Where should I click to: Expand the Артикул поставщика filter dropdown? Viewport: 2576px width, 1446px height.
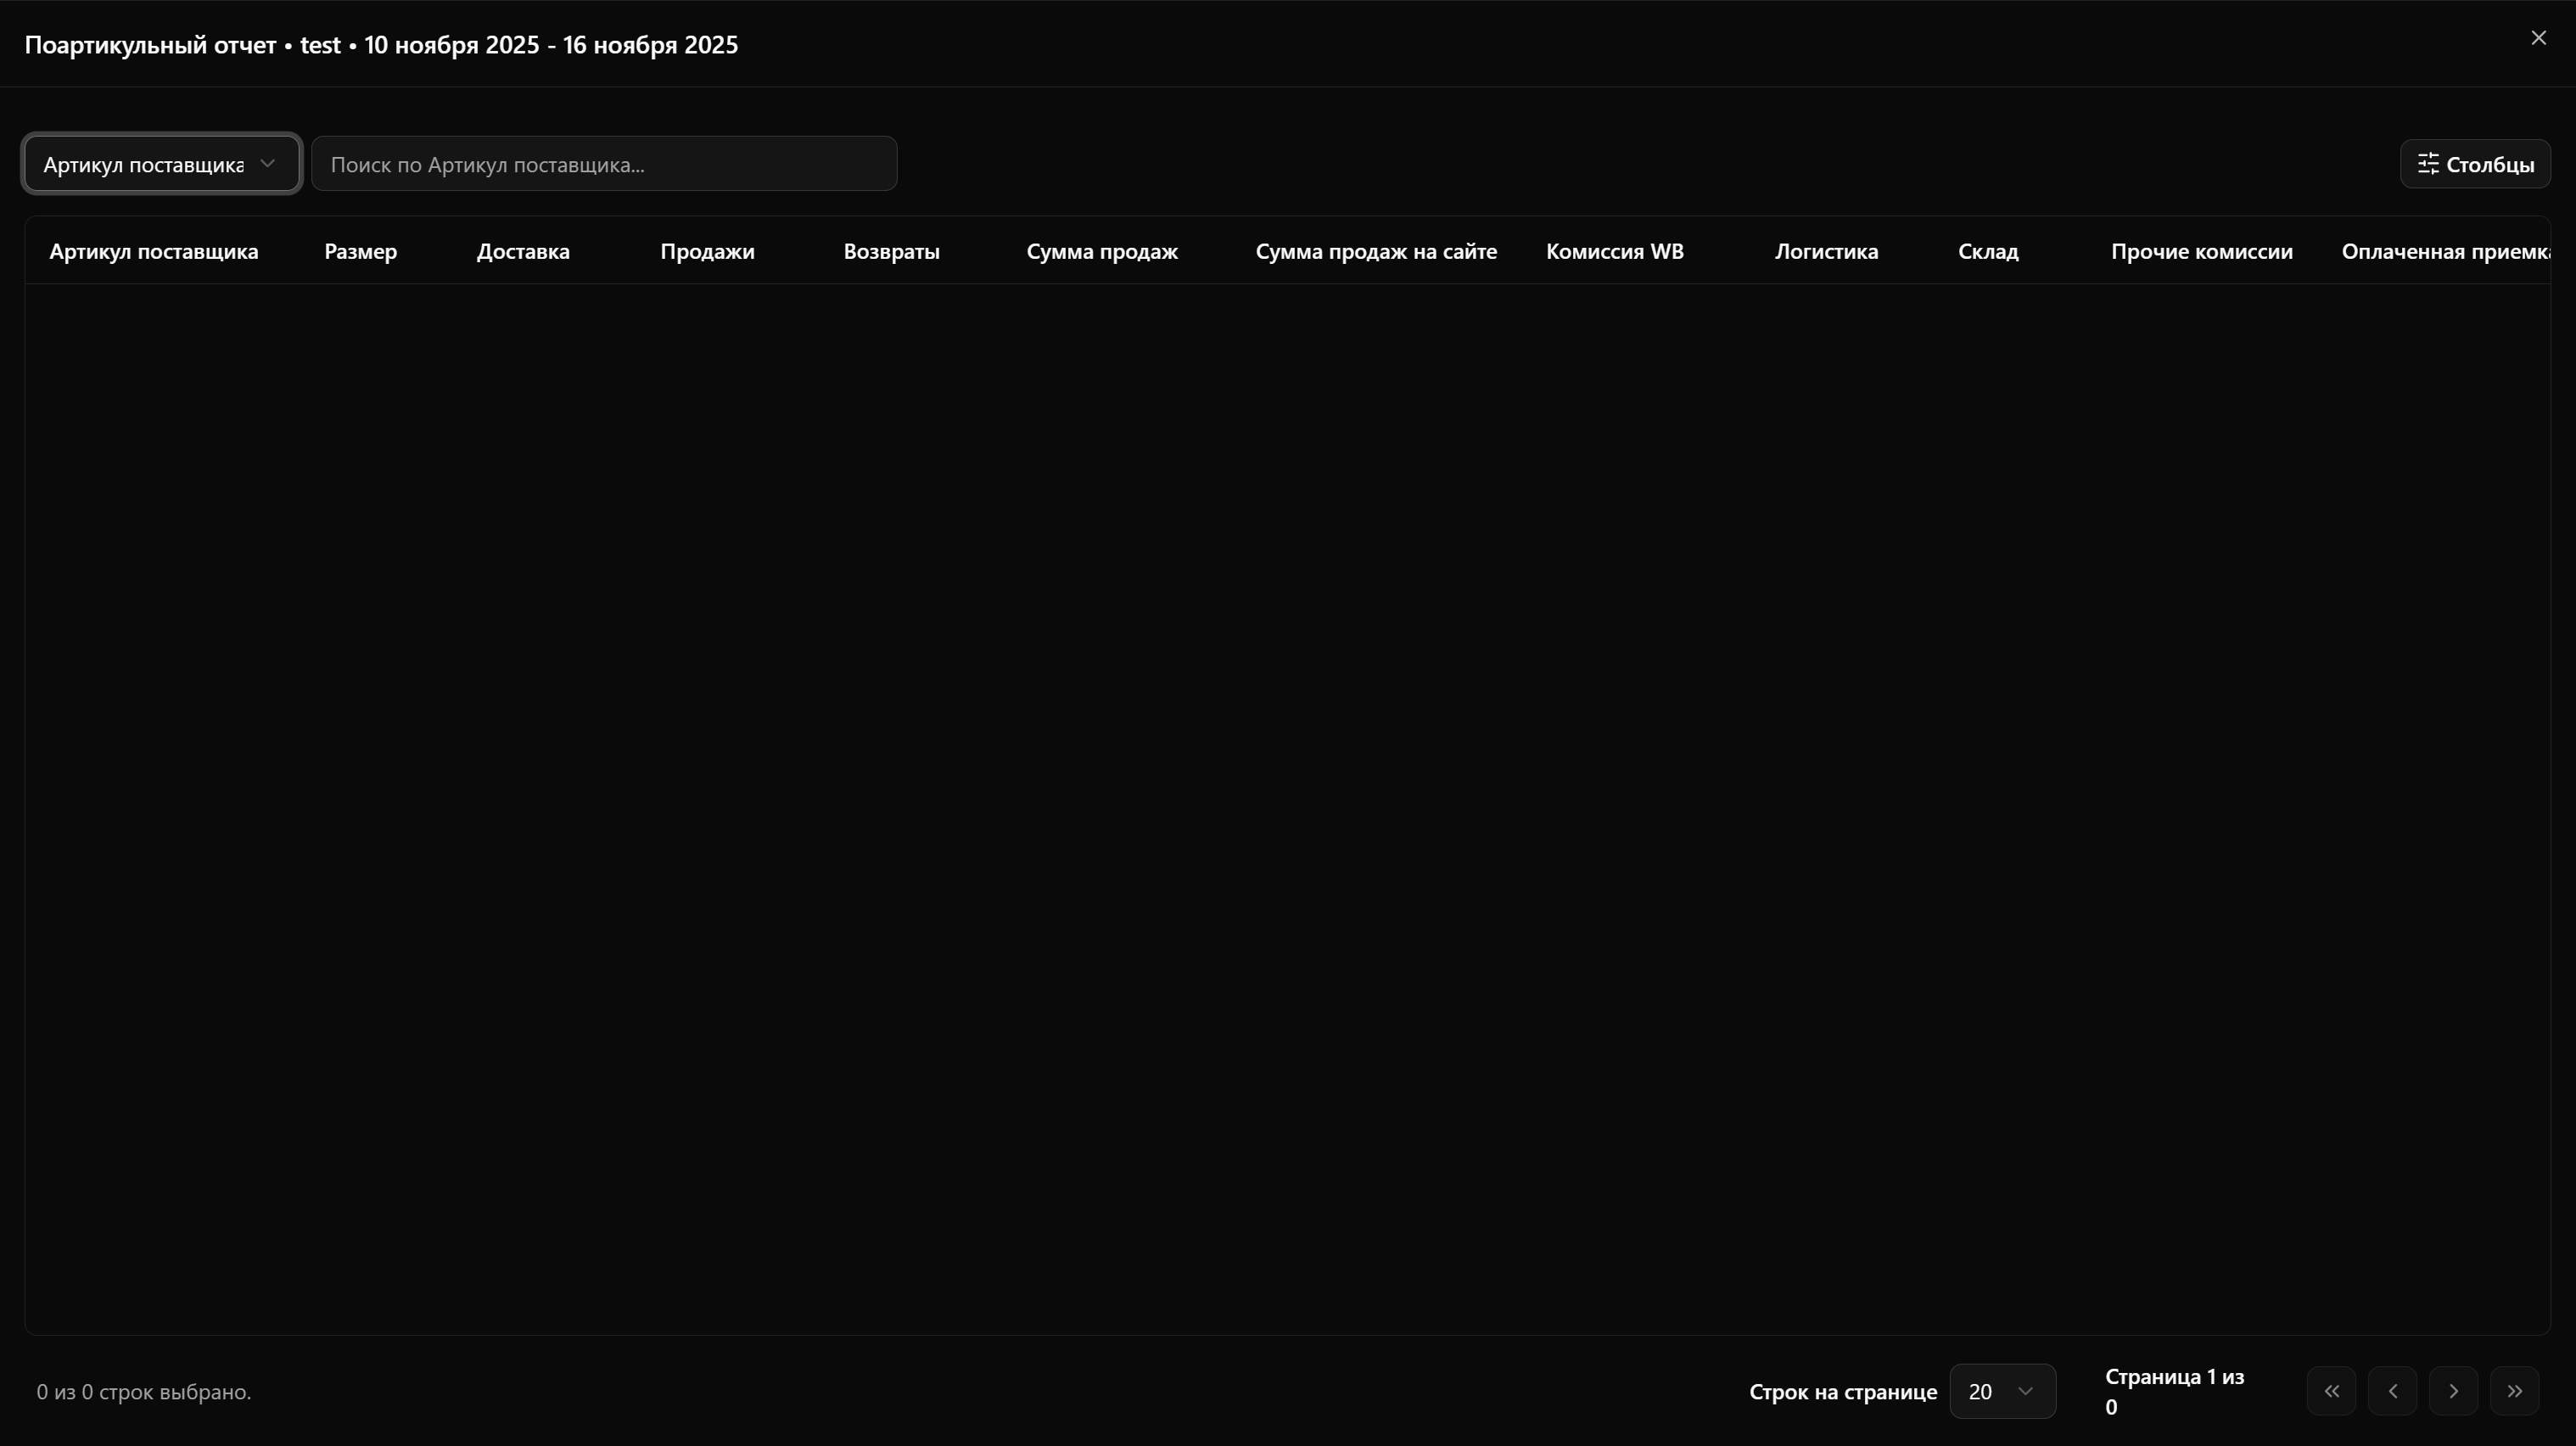coord(161,164)
